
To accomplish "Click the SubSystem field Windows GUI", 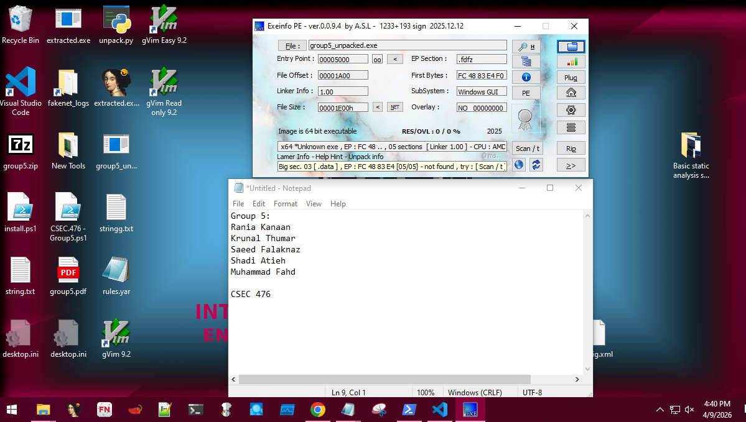I will click(x=482, y=92).
